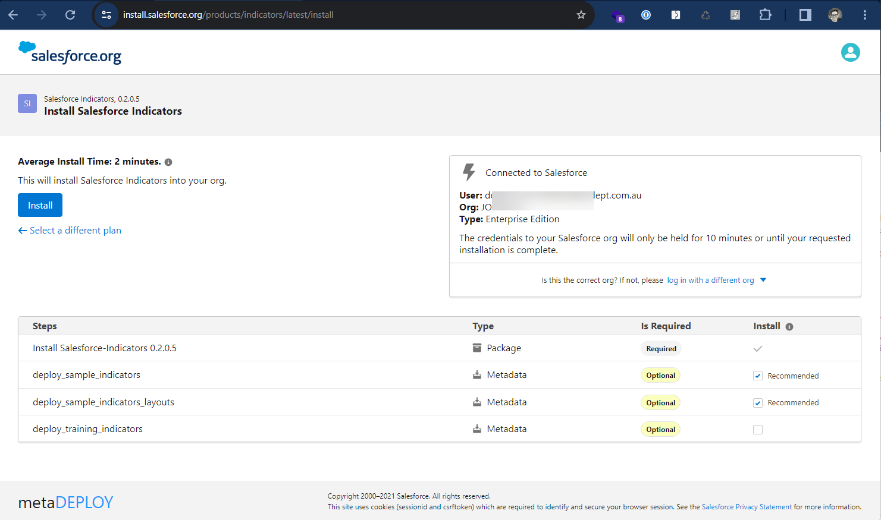This screenshot has width=881, height=520.
Task: Open the 1Password extension icon
Action: pos(646,15)
